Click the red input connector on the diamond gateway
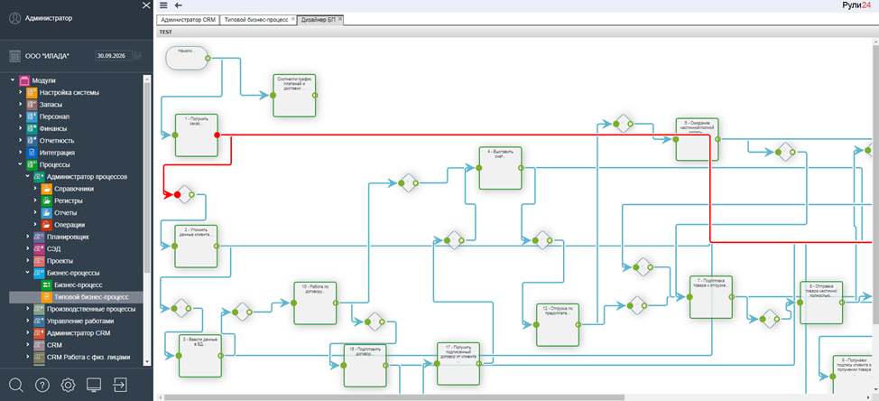Viewport: 879px width, 401px height. pos(177,194)
